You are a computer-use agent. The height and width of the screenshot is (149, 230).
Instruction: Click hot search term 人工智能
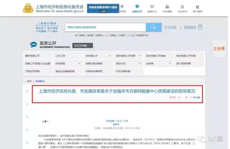click(x=111, y=35)
